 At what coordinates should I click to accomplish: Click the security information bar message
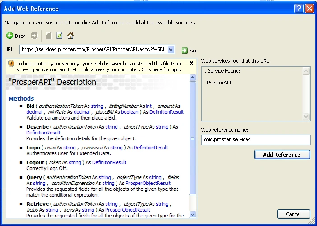pyautogui.click(x=101, y=67)
